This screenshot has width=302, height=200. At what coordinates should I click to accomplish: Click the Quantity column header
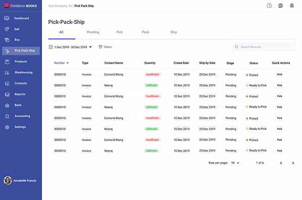149,63
